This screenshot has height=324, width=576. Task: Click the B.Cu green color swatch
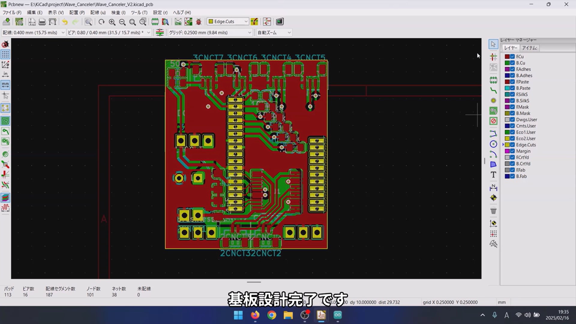(507, 63)
